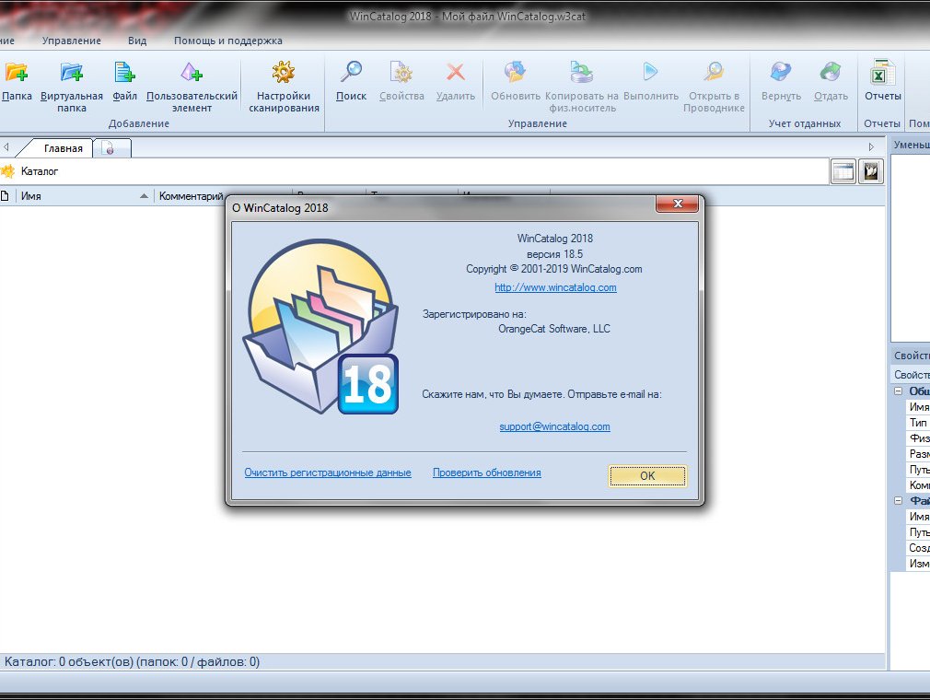Collapse the Фай... properties group
Screen dimensions: 930x700
[898, 501]
